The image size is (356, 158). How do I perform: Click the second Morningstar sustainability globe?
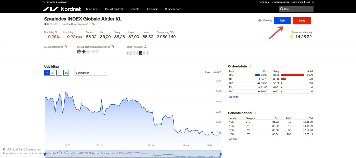84,51
